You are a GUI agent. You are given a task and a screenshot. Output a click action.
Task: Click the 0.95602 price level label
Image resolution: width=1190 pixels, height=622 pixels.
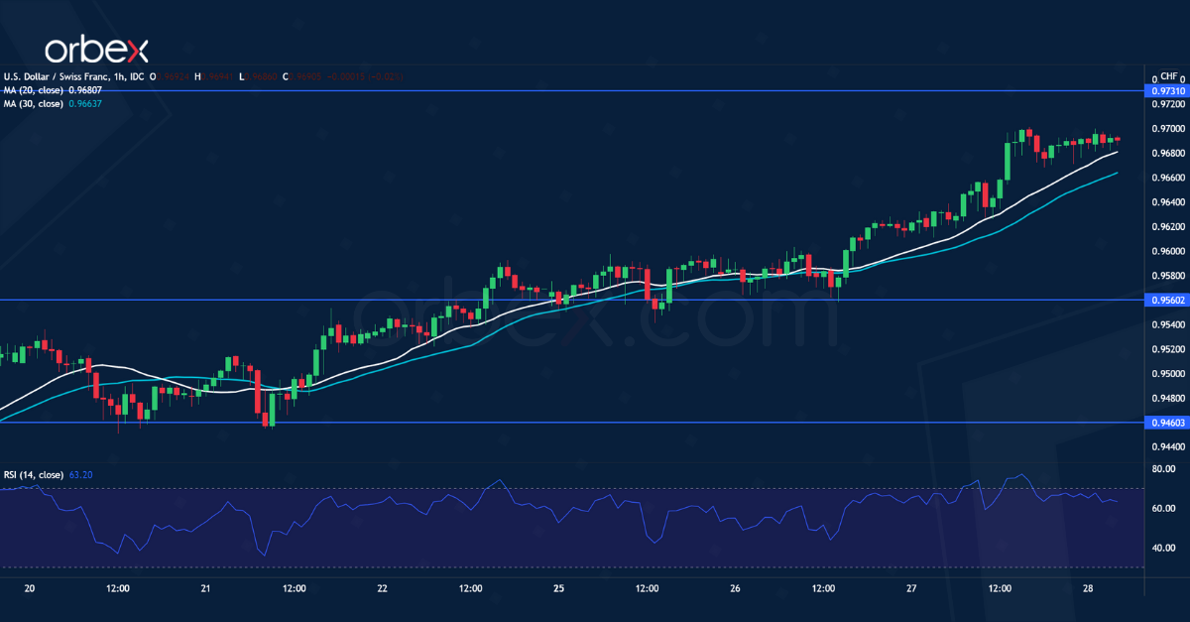tap(1164, 300)
